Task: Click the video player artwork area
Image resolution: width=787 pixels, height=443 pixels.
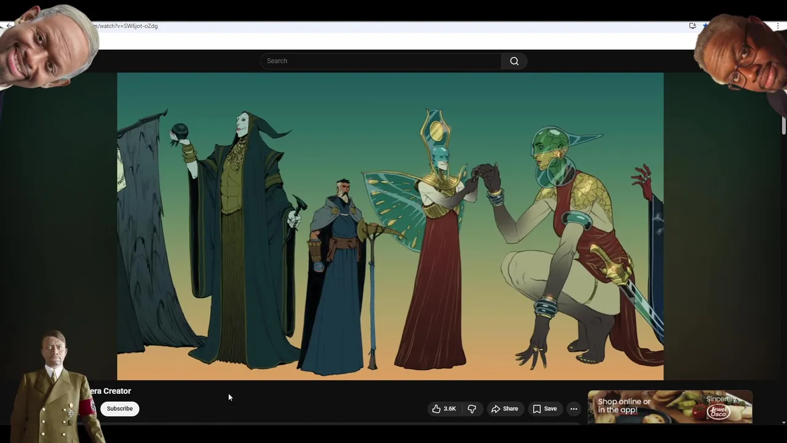Action: click(390, 226)
